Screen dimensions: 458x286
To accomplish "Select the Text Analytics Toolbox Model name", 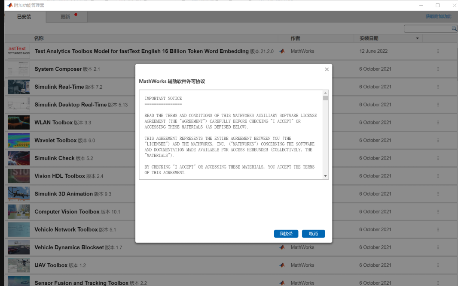I will point(142,51).
